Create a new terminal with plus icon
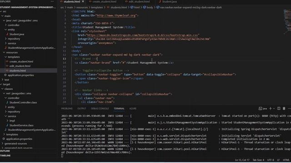Screen dimensions: 291x163 point(271,109)
